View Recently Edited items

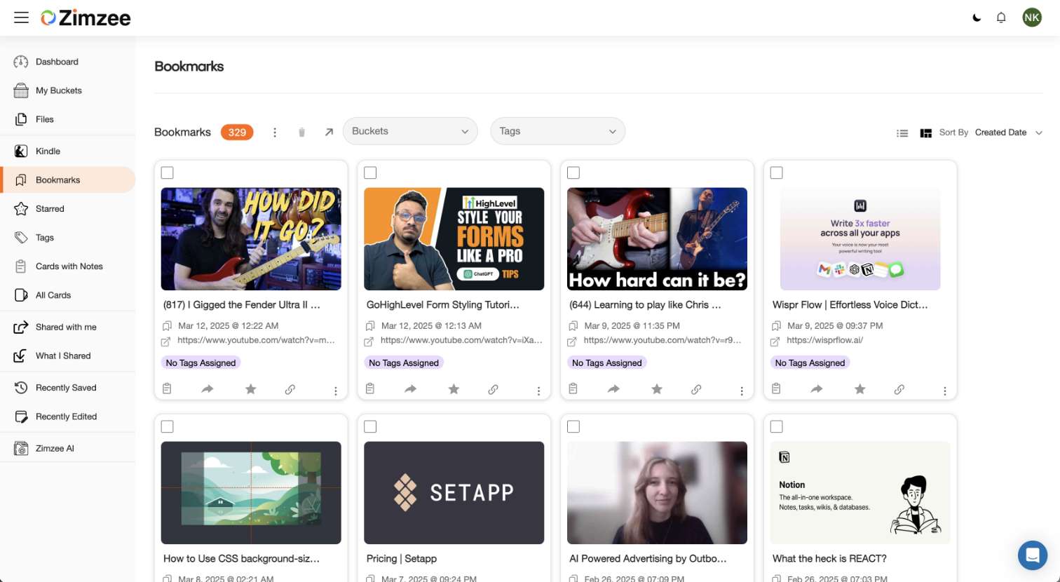pyautogui.click(x=67, y=416)
